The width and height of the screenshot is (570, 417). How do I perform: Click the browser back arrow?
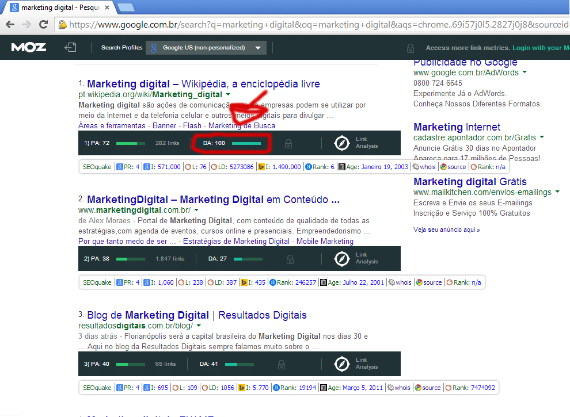10,24
